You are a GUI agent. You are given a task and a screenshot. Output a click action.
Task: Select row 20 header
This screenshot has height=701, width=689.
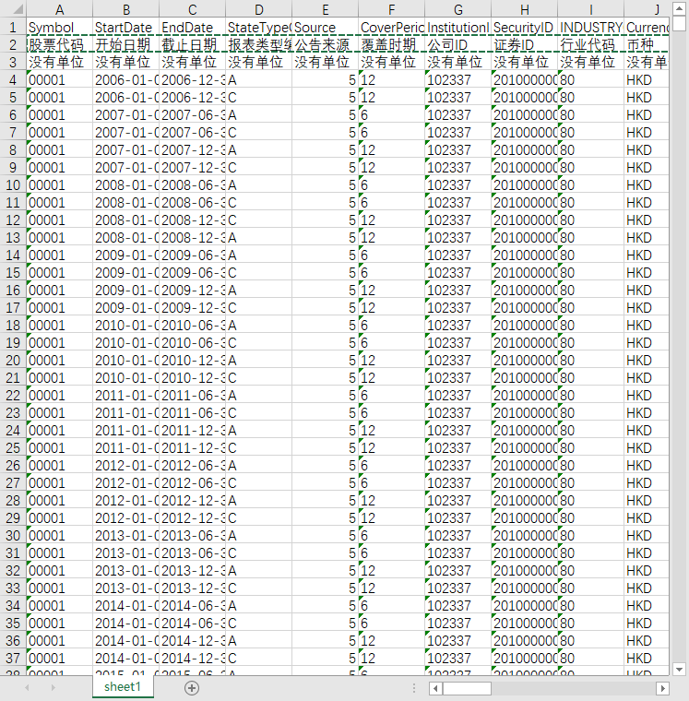(13, 361)
